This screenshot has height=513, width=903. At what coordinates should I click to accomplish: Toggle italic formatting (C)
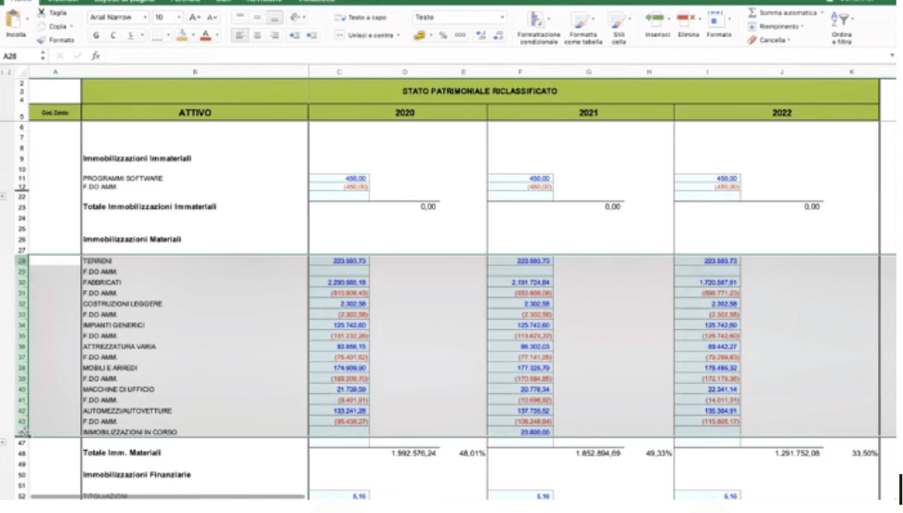click(112, 35)
